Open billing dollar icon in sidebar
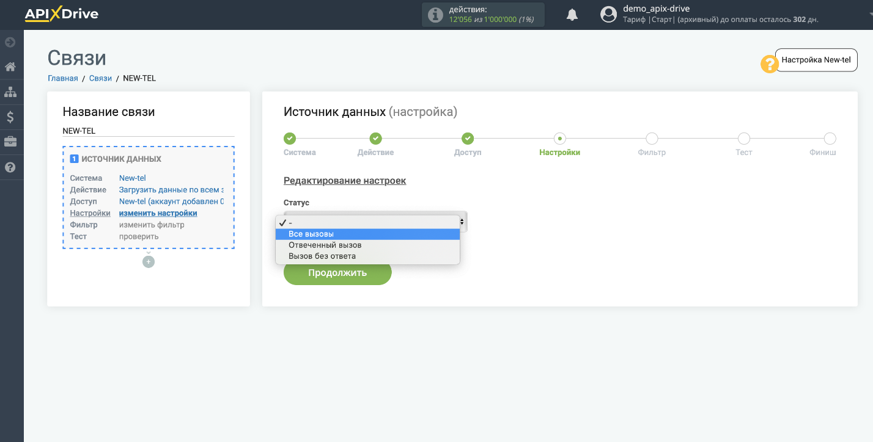Viewport: 873px width, 442px height. click(x=10, y=117)
